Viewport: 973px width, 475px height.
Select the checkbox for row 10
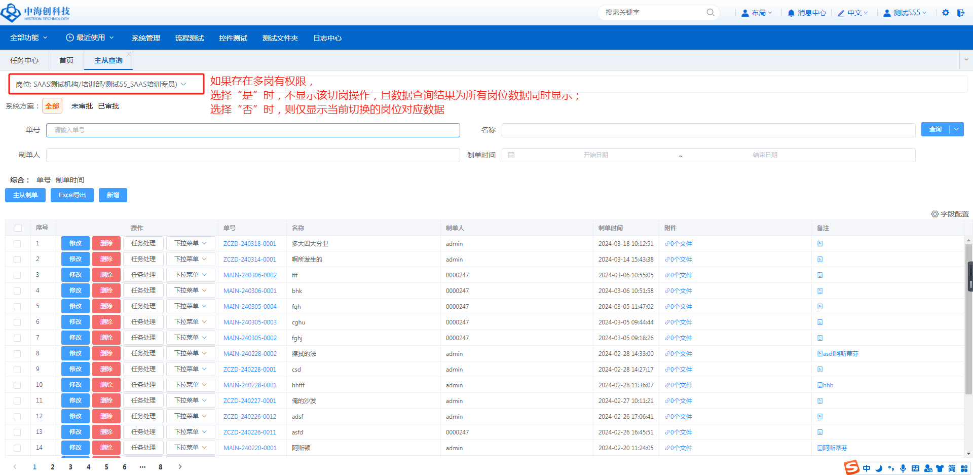click(x=17, y=385)
